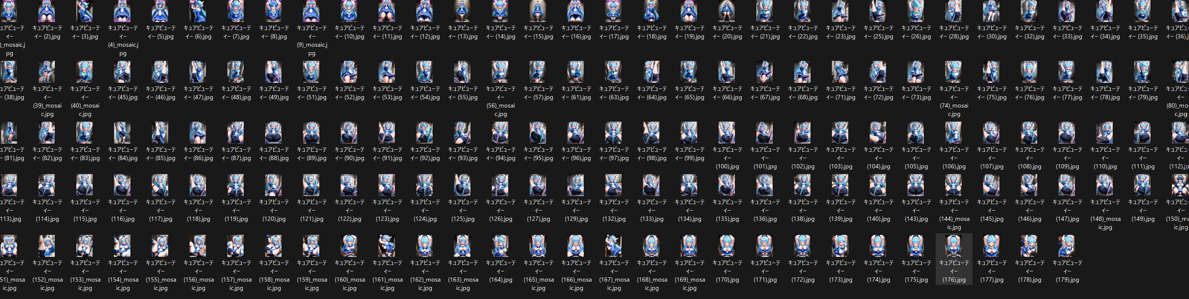Select the (35).jpg image
The height and width of the screenshot is (299, 1189).
click(1143, 11)
